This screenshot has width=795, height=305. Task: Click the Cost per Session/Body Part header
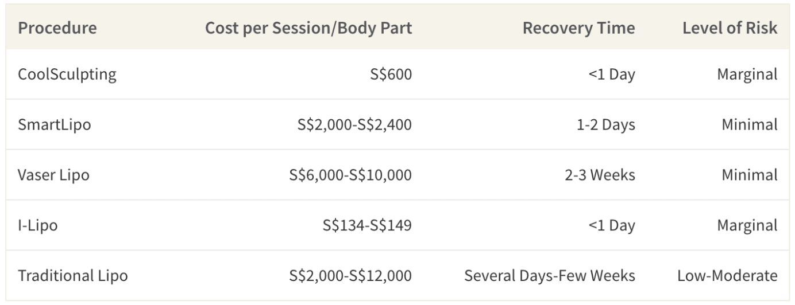[308, 28]
